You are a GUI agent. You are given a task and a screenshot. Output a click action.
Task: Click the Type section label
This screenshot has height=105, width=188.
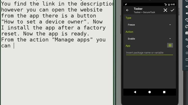click(128, 18)
